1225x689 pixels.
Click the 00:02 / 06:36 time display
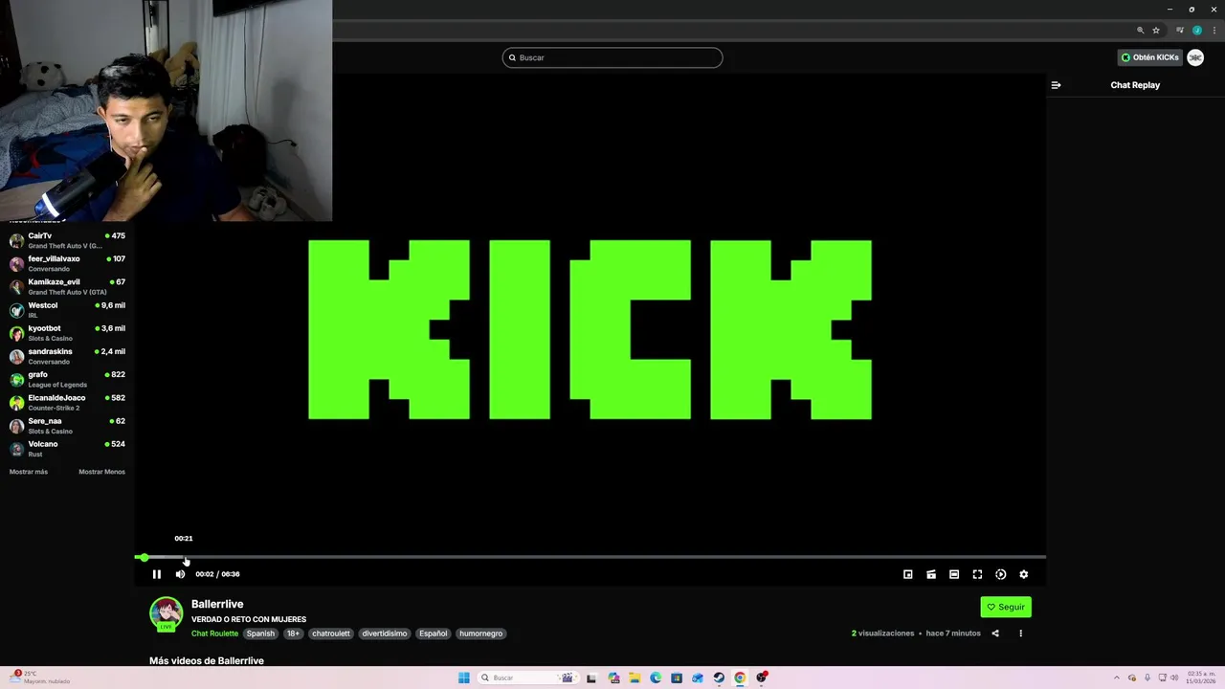coord(217,574)
